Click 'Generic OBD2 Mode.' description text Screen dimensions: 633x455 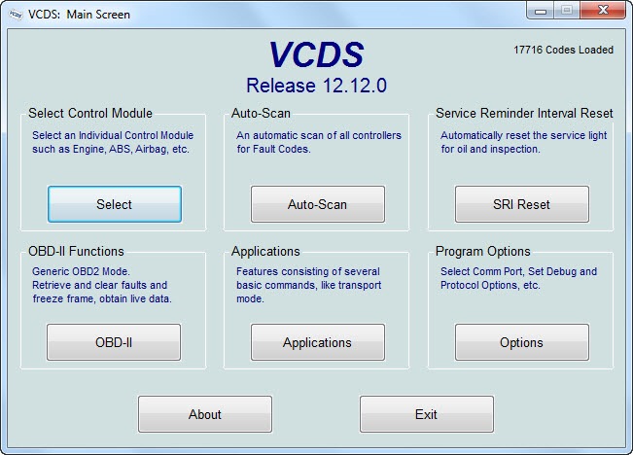point(81,271)
